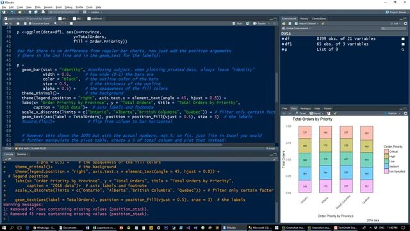410x231 pixels.
Task: Click the re-run previous code icon
Action: 247,24
